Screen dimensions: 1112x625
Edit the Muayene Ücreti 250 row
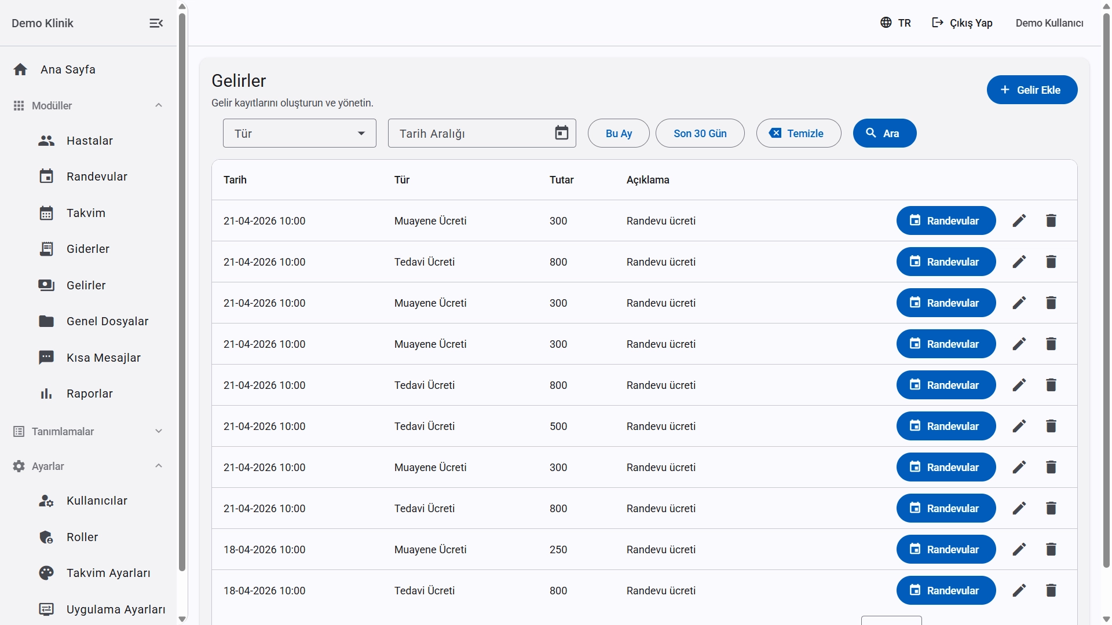pos(1019,549)
